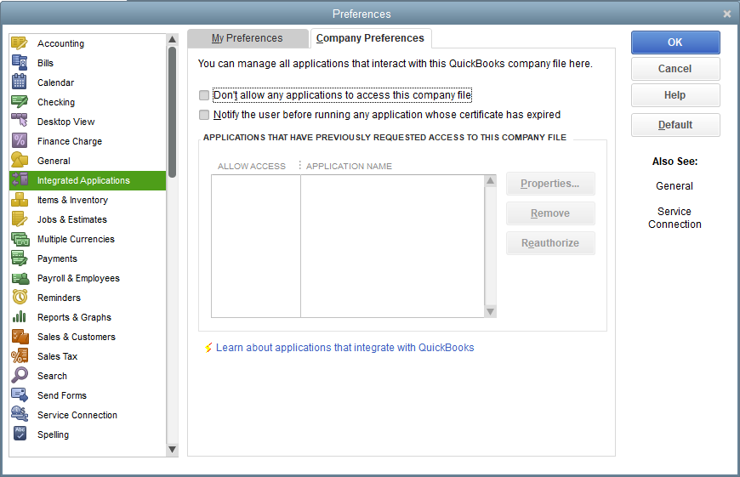Select Send Forms label in list

click(x=62, y=395)
